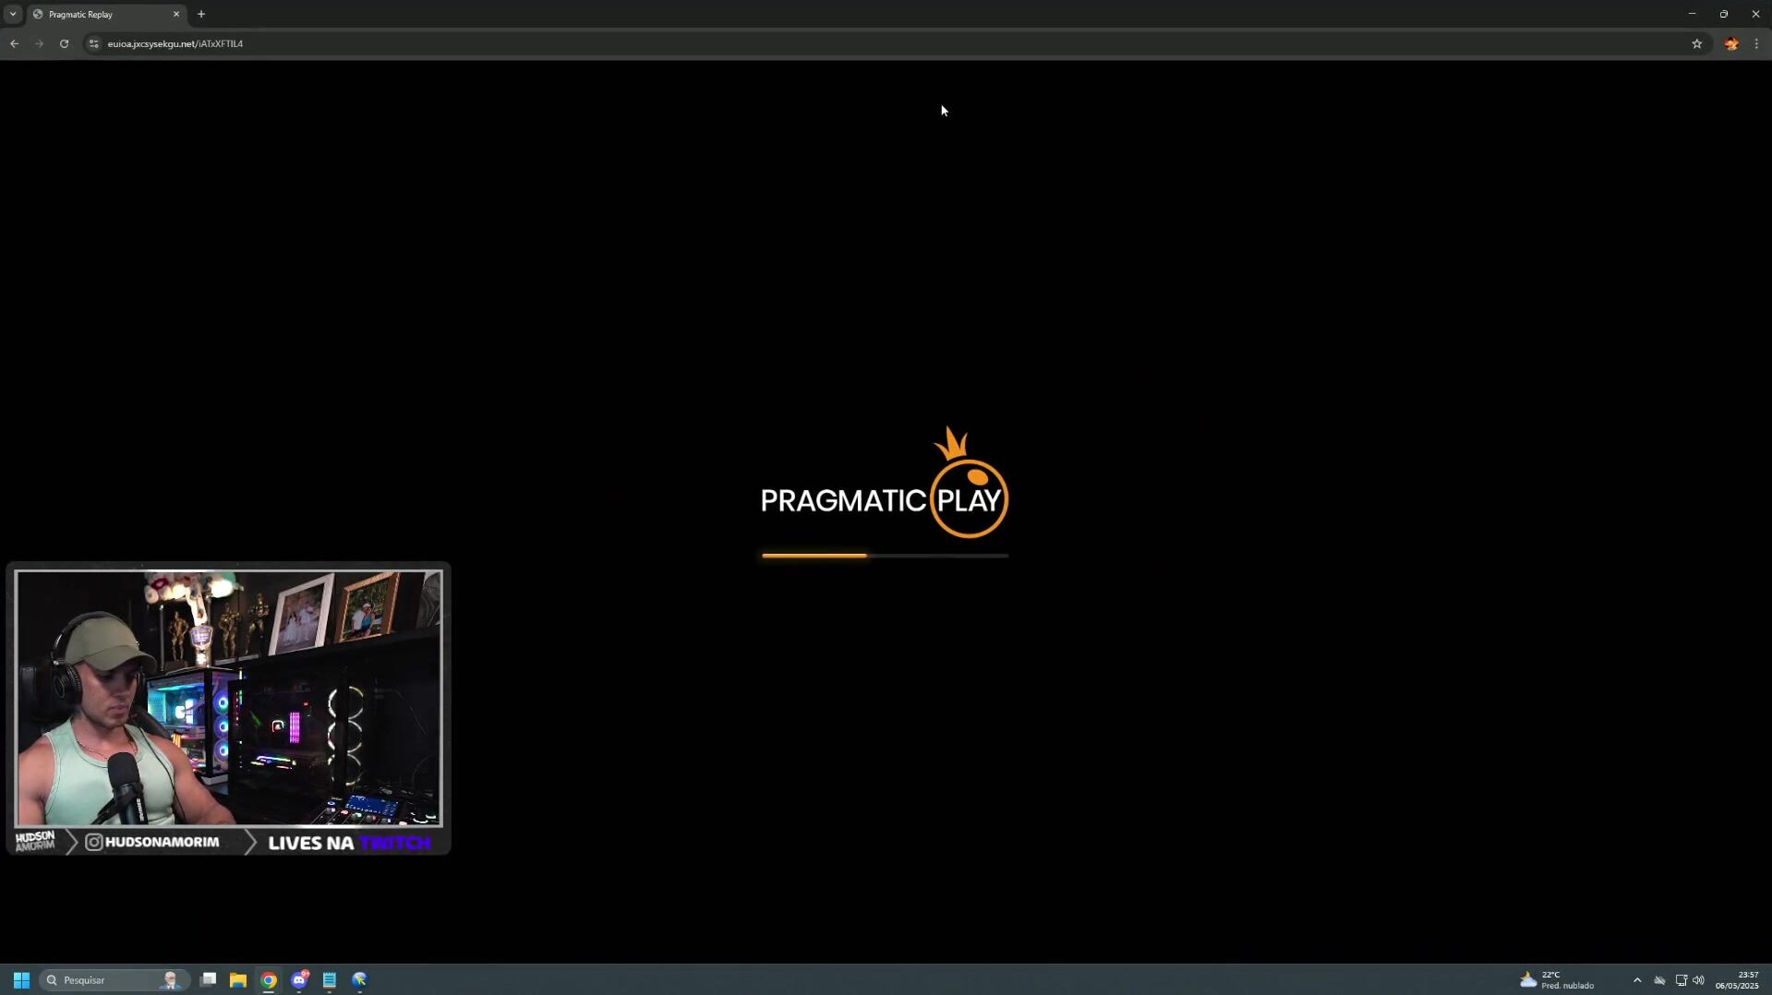Image resolution: width=1772 pixels, height=995 pixels.
Task: Click the grayed-out forward navigation arrow
Action: tap(39, 43)
